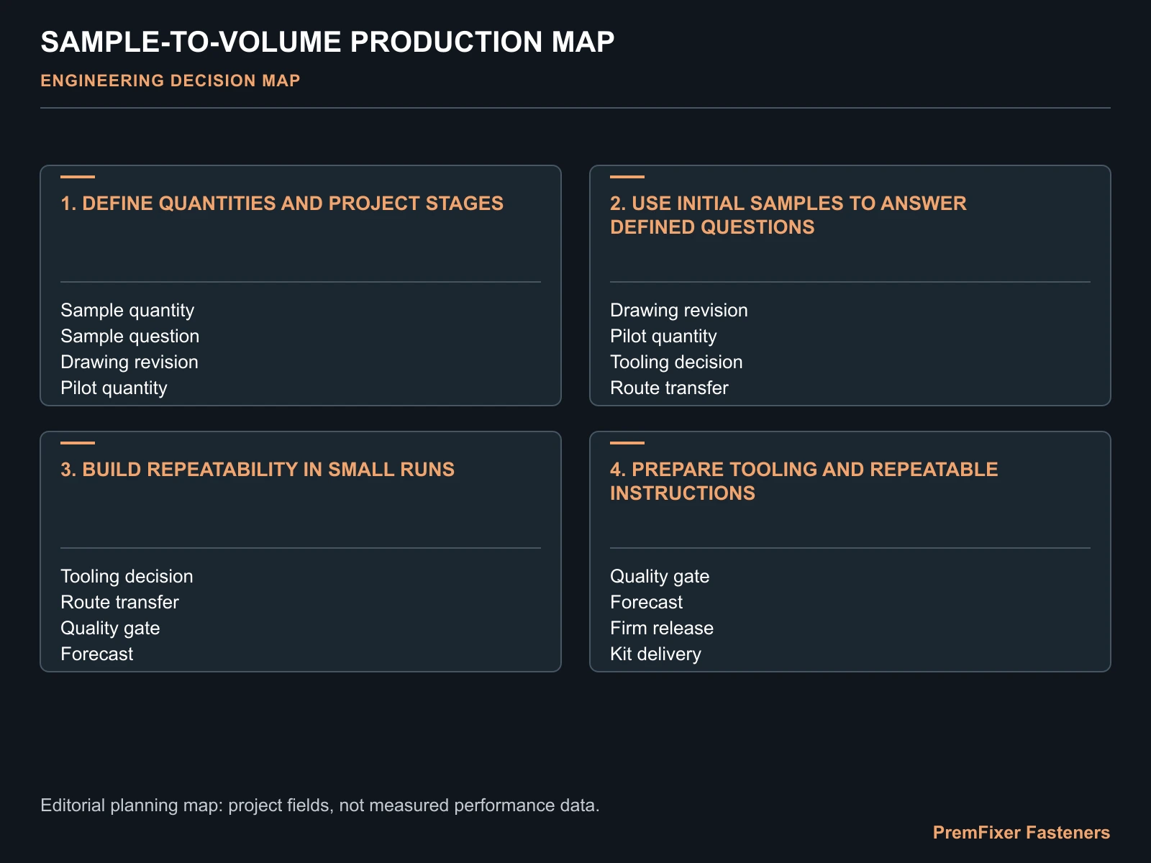Click Route transfer in card 3
The height and width of the screenshot is (863, 1151).
pos(119,602)
